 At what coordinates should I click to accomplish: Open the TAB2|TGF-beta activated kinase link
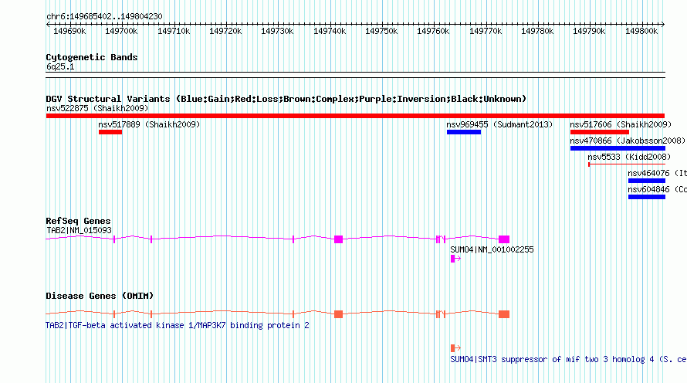178,325
